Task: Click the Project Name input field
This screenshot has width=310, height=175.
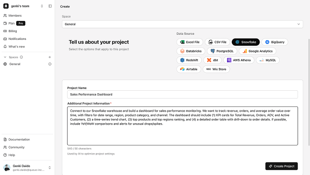Action: pyautogui.click(x=183, y=95)
